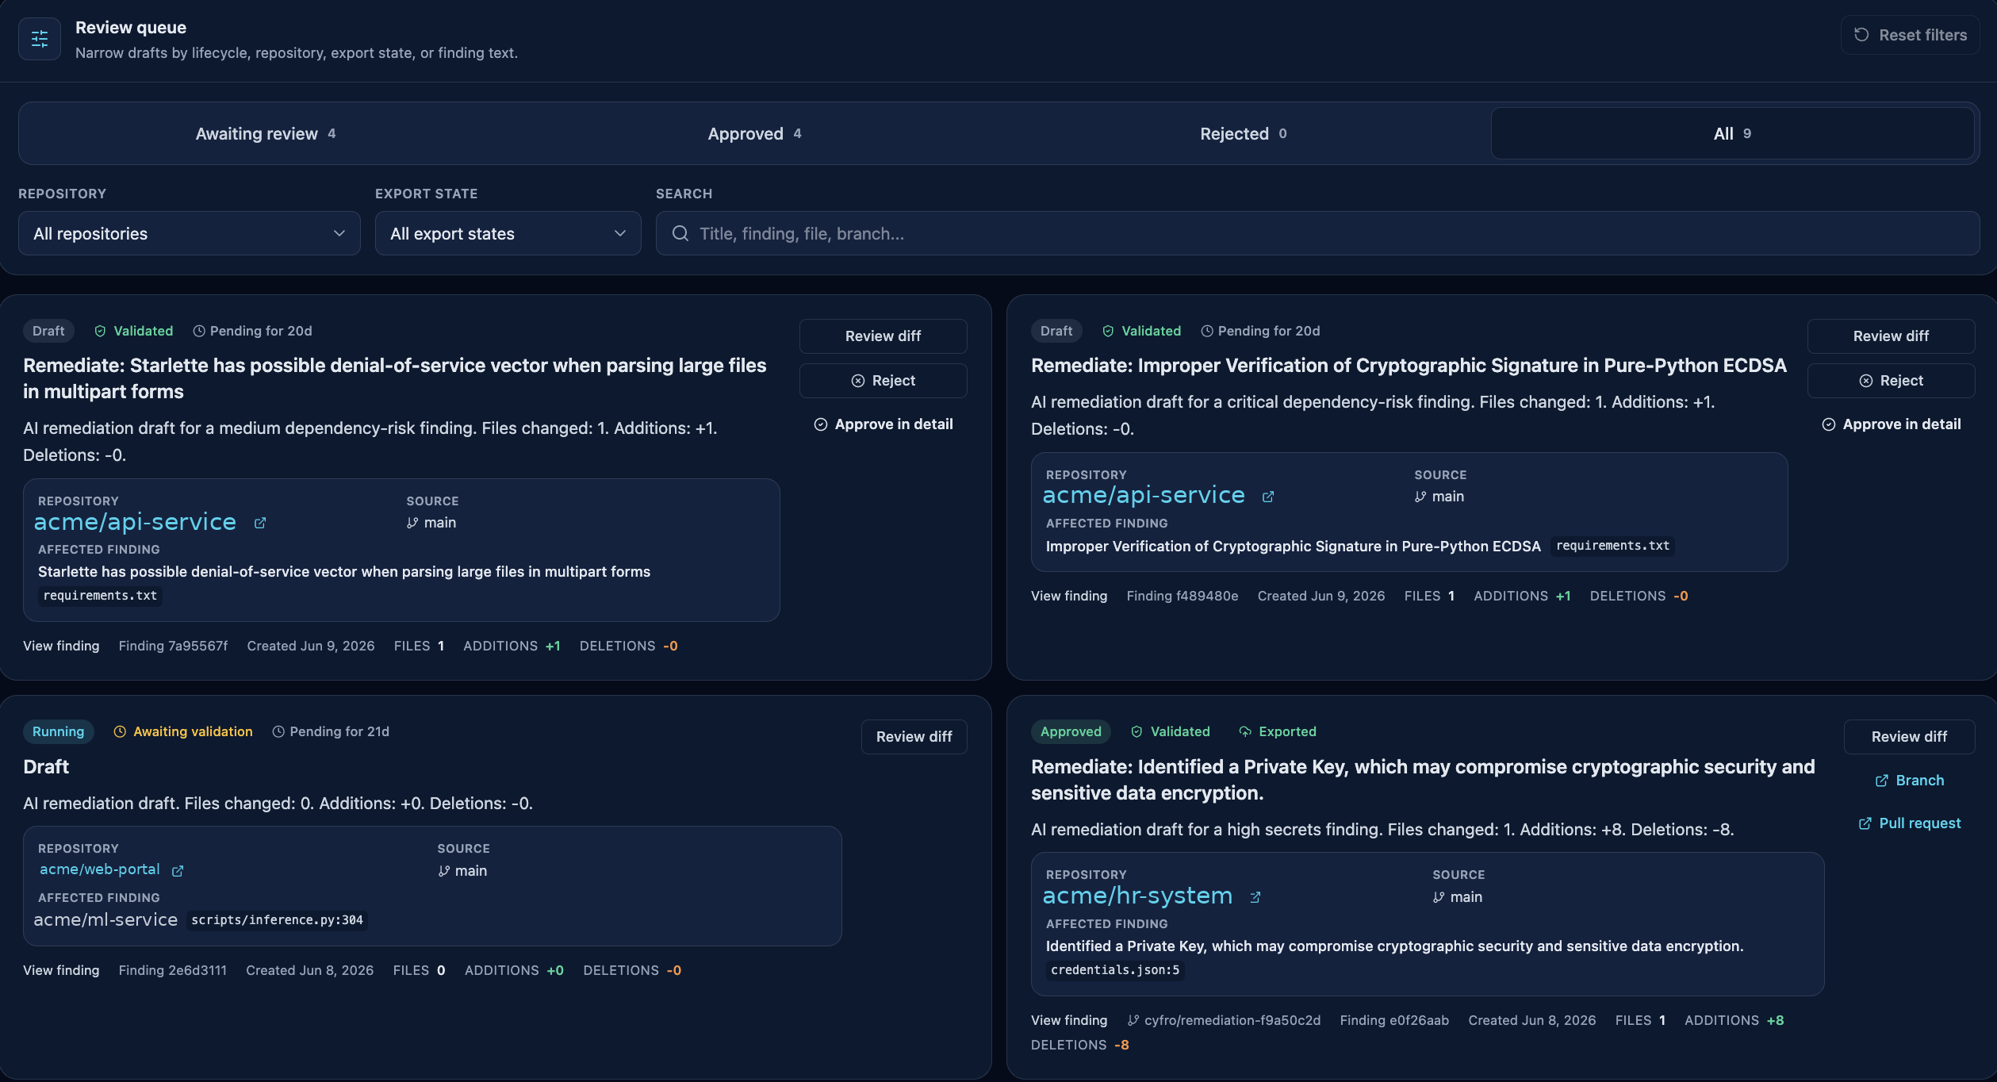
Task: Click clock icon by Pending for 21d
Action: (278, 731)
